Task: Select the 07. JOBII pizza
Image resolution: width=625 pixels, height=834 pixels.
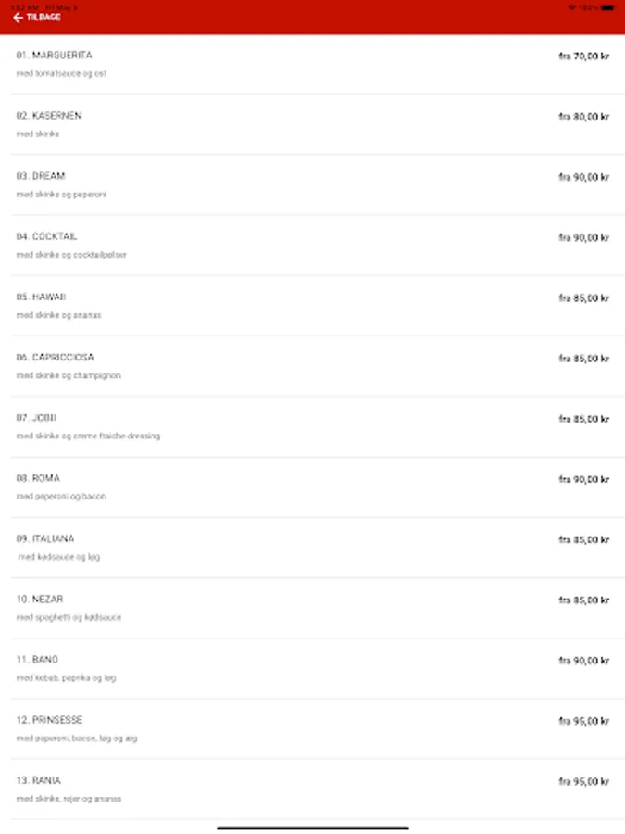Action: [312, 424]
